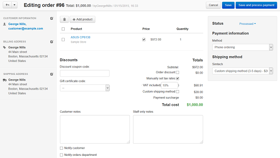The height and width of the screenshot is (158, 280).
Task: Open ASUS CP6130 product link
Action: pos(80,37)
